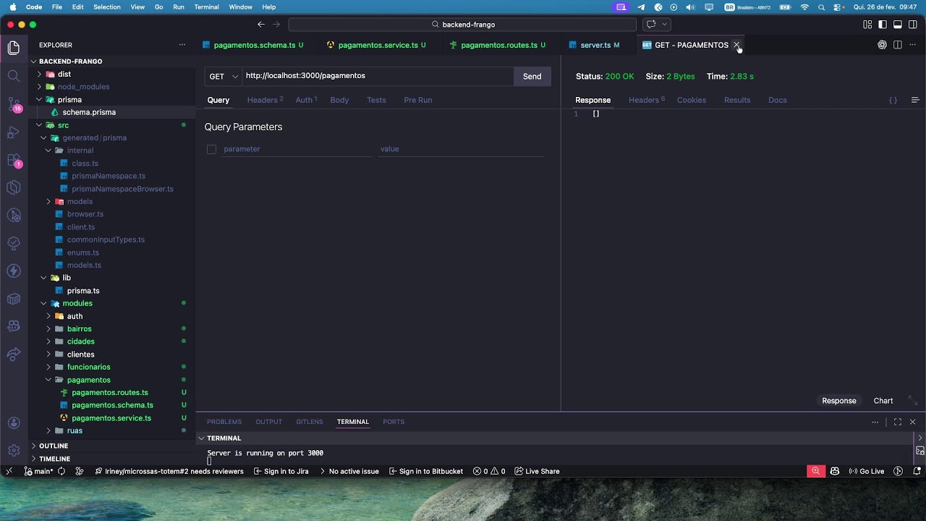Open Spotlight search in macOS menu bar

click(x=822, y=7)
